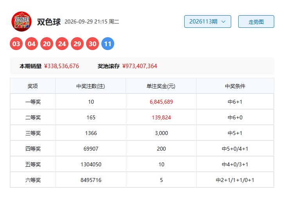
Task: Click the 中4+0/3+1 condition cell
Action: point(235,164)
